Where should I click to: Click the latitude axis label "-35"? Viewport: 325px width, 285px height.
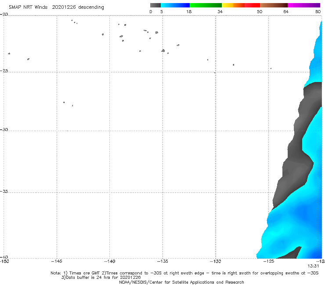tap(4, 192)
